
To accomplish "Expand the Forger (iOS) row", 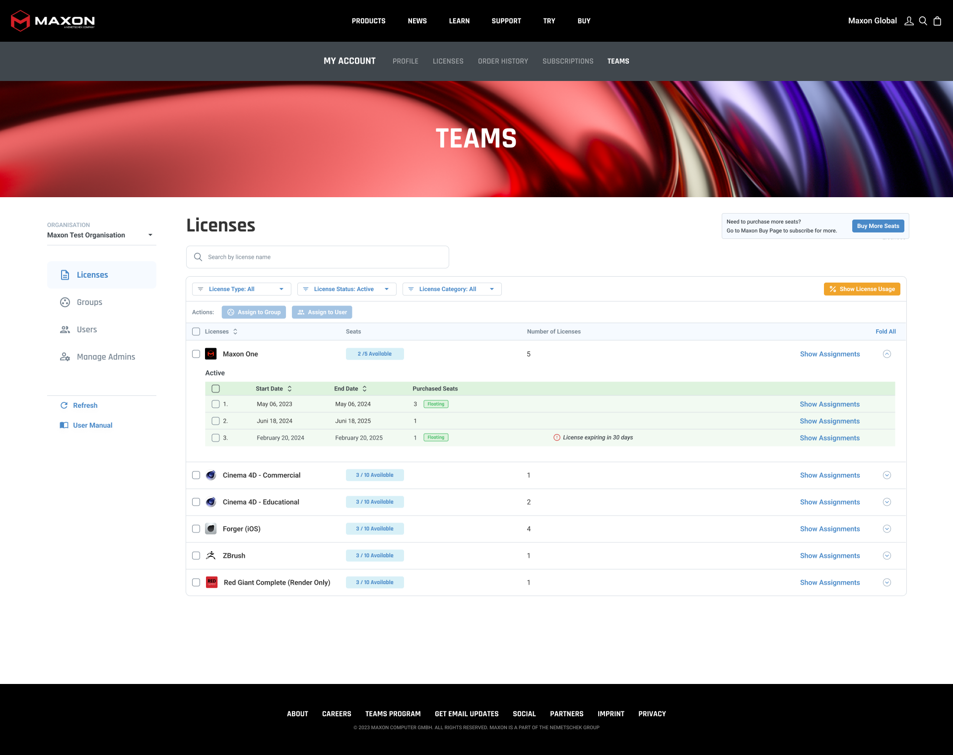I will pos(887,528).
